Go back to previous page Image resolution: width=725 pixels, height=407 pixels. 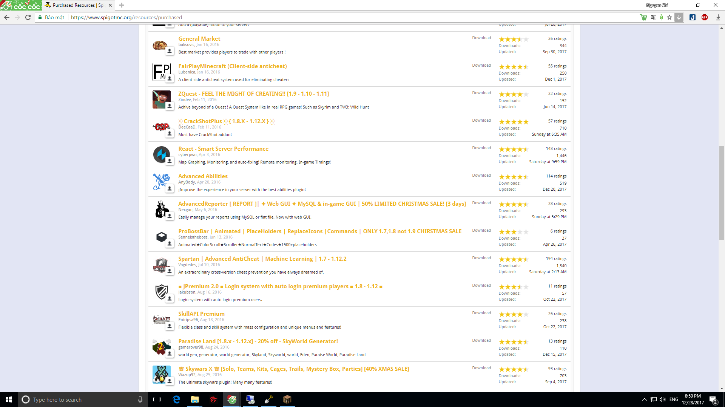[x=7, y=17]
